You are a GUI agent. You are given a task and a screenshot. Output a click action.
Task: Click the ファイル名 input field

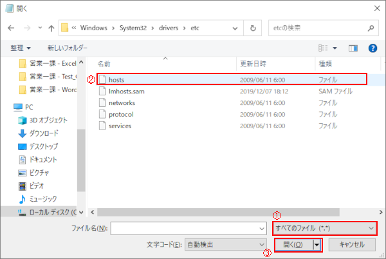pos(188,229)
